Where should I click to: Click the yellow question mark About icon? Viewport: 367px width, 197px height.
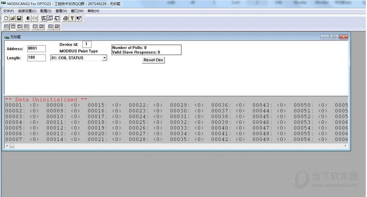point(72,18)
